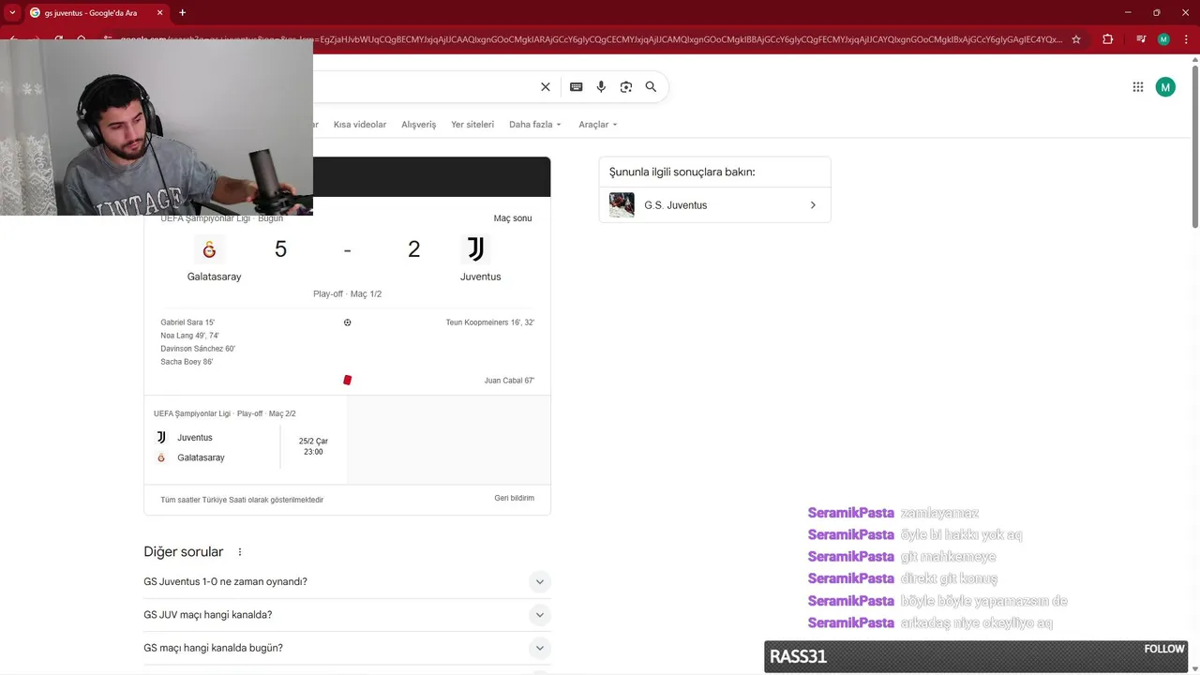Click 'Gabriel Sara 15'' scorer text
This screenshot has width=1200, height=675.
(187, 322)
